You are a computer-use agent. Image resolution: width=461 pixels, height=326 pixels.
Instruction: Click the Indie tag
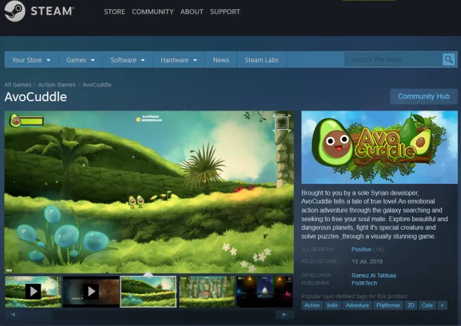(x=333, y=305)
